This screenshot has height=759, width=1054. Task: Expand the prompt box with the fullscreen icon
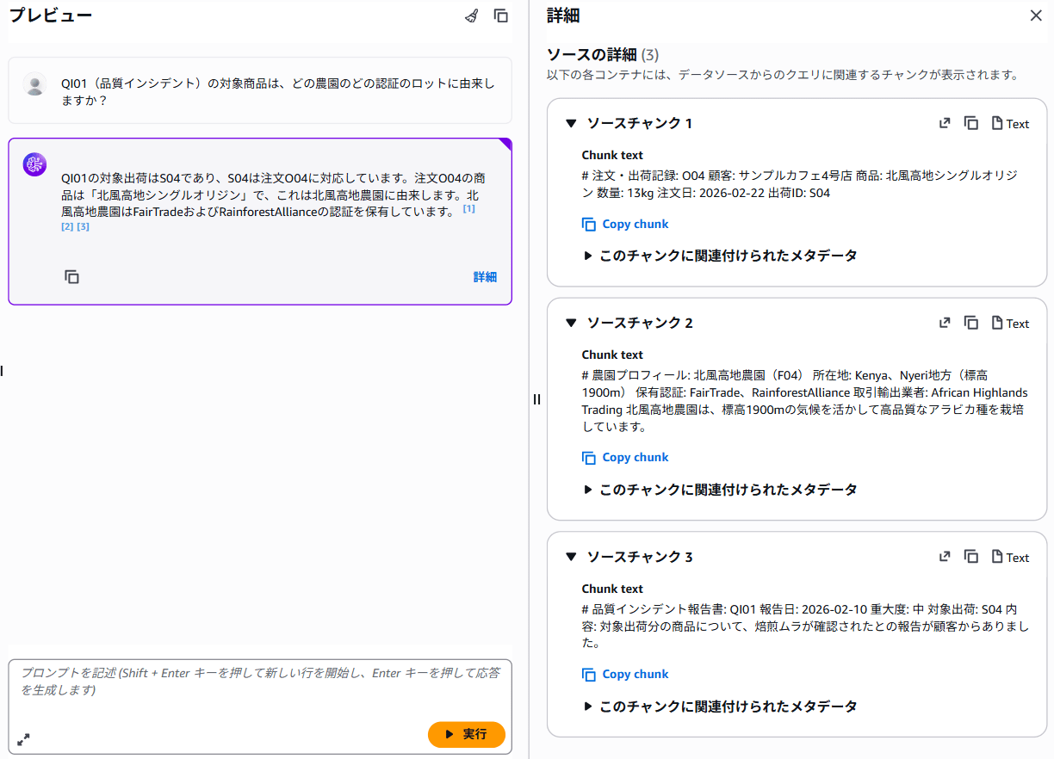[x=24, y=739]
